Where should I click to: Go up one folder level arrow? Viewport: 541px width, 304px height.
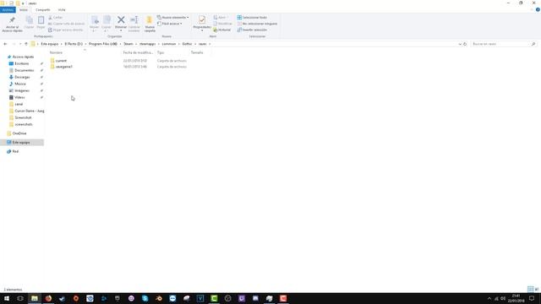pyautogui.click(x=26, y=44)
